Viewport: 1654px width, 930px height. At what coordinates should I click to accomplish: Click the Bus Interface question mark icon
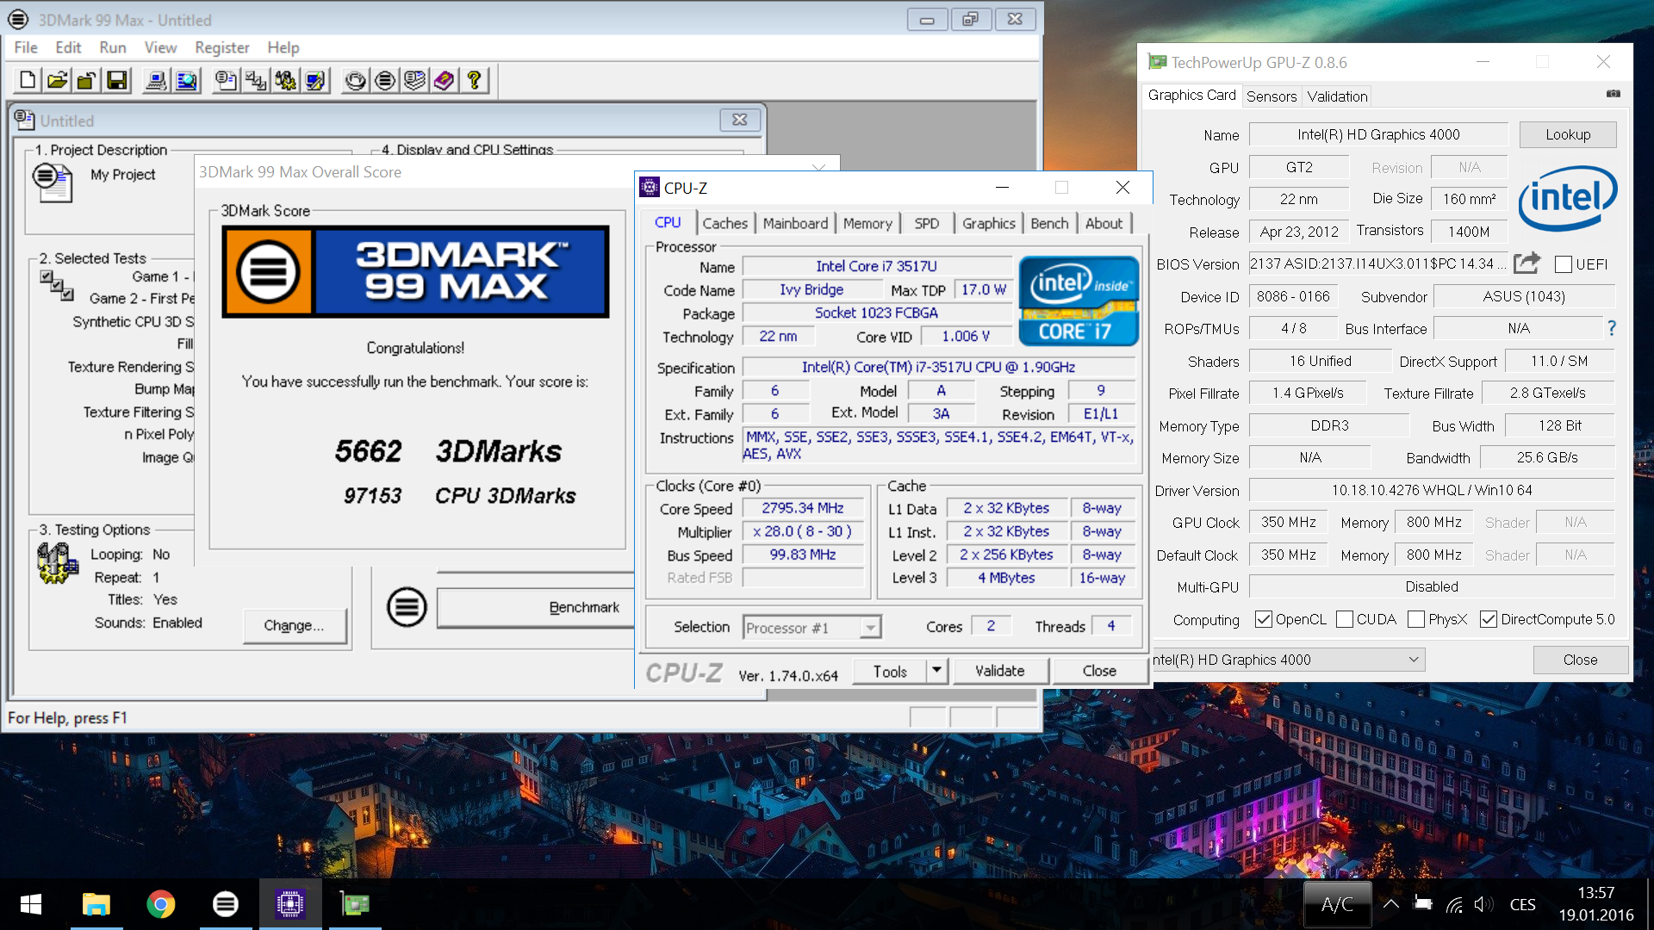click(1611, 328)
